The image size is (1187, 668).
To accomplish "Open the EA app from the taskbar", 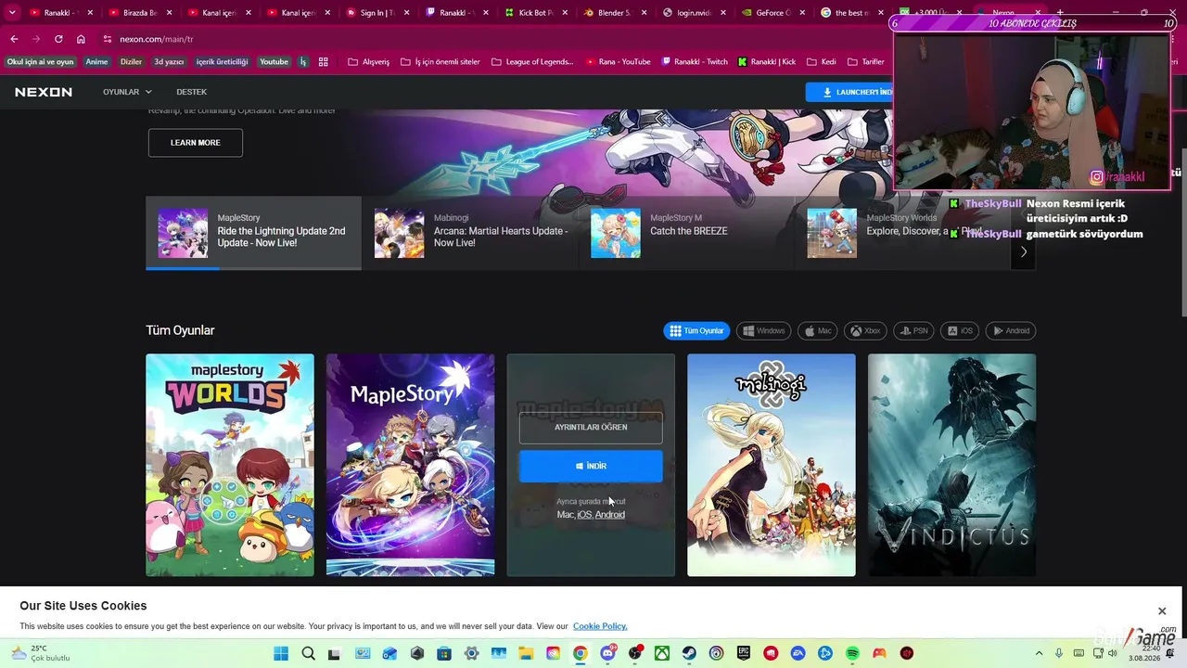I will [x=798, y=653].
